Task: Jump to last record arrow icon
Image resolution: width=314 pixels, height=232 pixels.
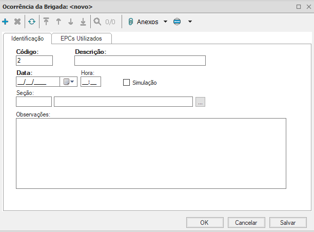Action: point(83,22)
